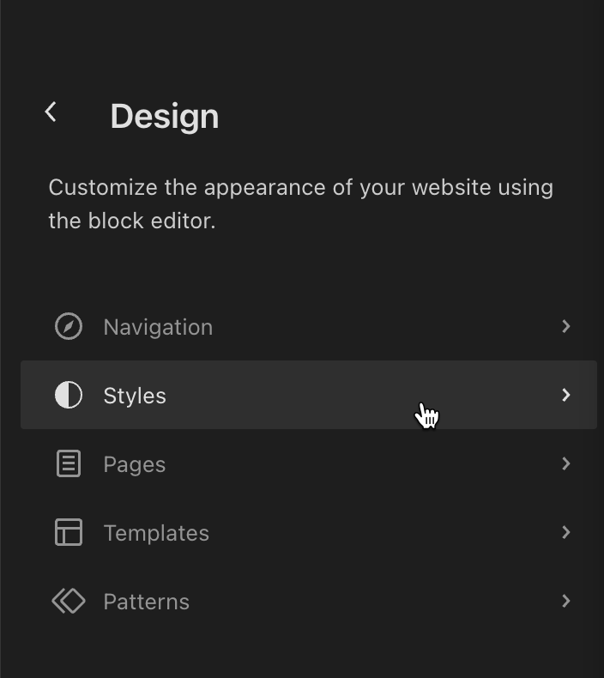
Task: Open the Pages menu label
Action: click(x=135, y=464)
